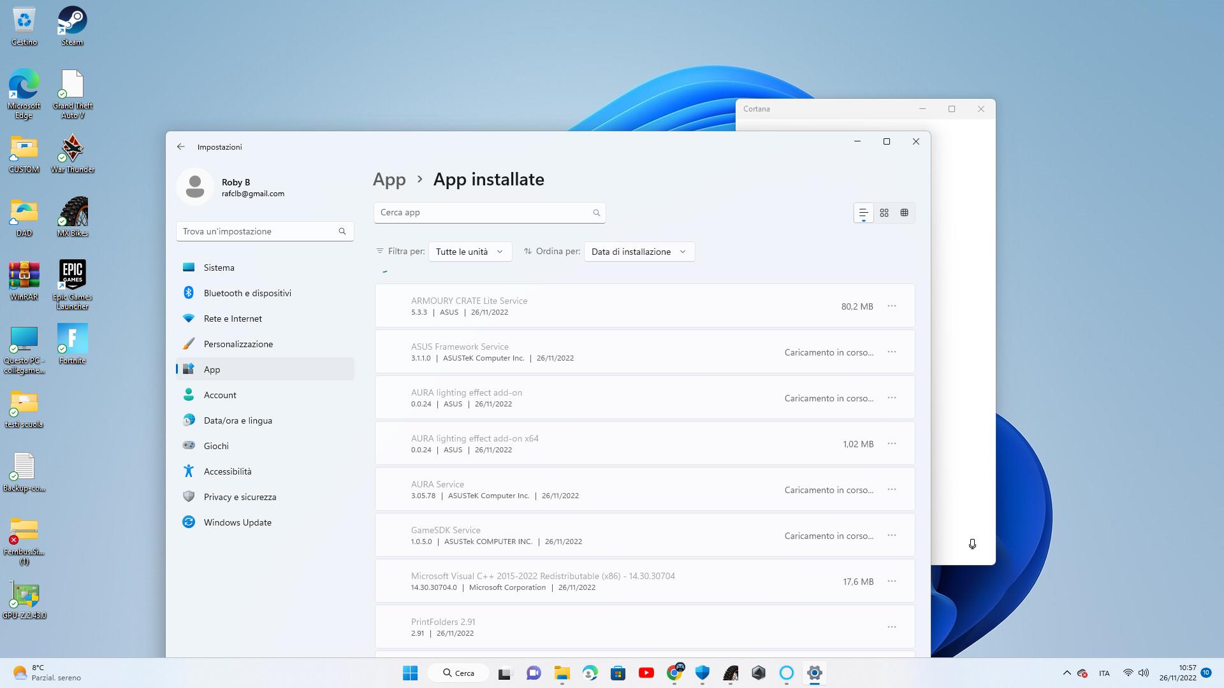
Task: Expand the Data di installazione sort dropdown
Action: pyautogui.click(x=639, y=252)
